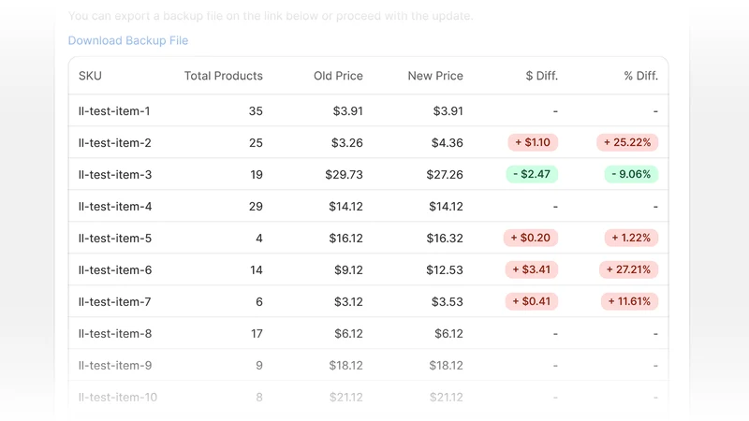
Task: Select SKU ll-test-item-2
Action: tap(114, 143)
